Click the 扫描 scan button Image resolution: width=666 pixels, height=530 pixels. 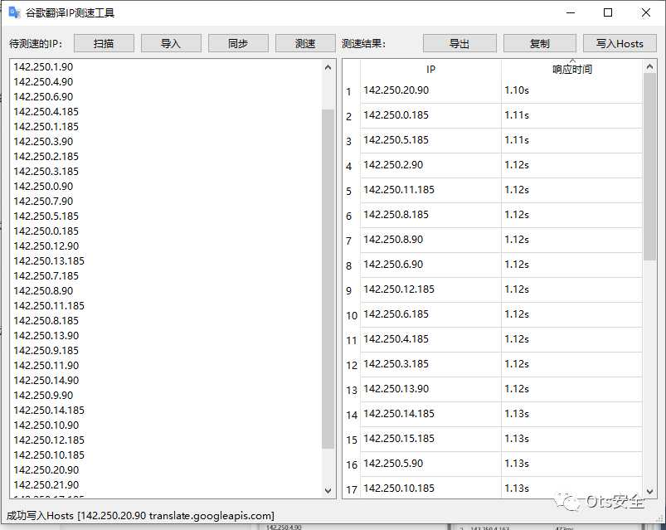(104, 43)
